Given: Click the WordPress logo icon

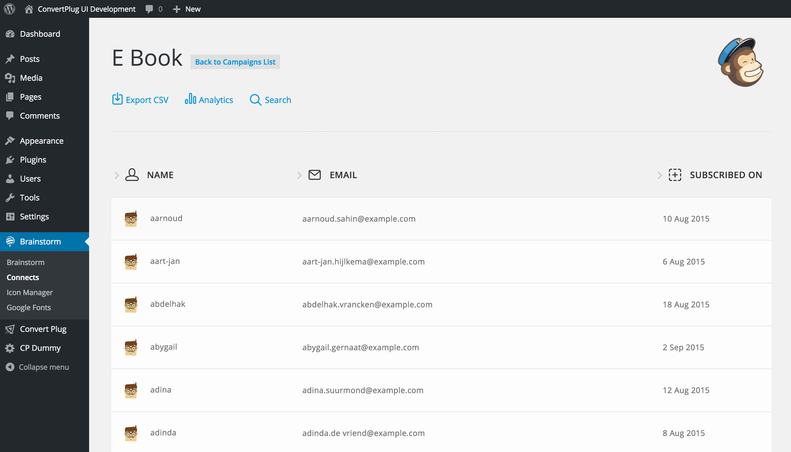Looking at the screenshot, I should [x=10, y=9].
